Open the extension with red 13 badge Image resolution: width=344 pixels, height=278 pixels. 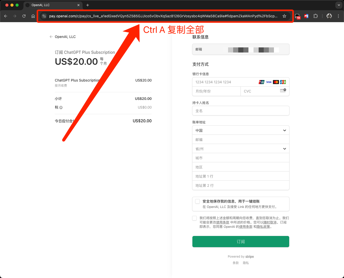tap(298, 16)
